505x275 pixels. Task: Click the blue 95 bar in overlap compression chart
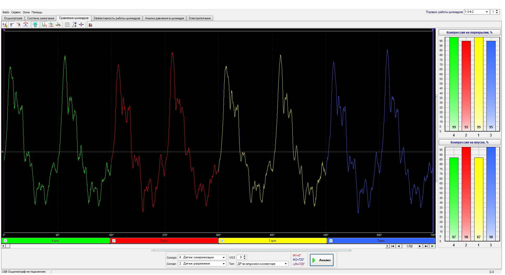coord(491,86)
